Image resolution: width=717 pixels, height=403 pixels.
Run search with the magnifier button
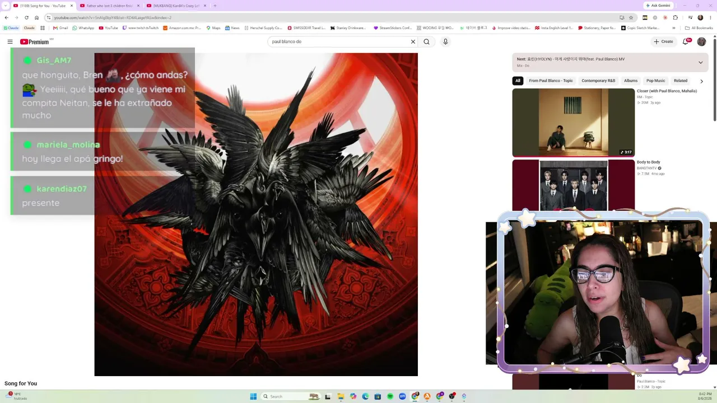pyautogui.click(x=427, y=41)
